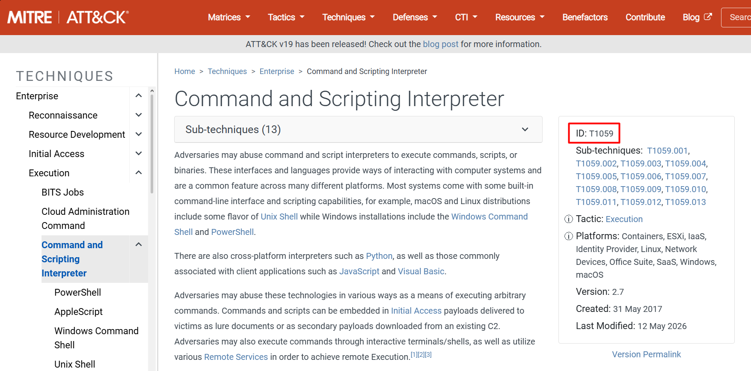Go to Enterprise breadcrumb

coord(277,71)
